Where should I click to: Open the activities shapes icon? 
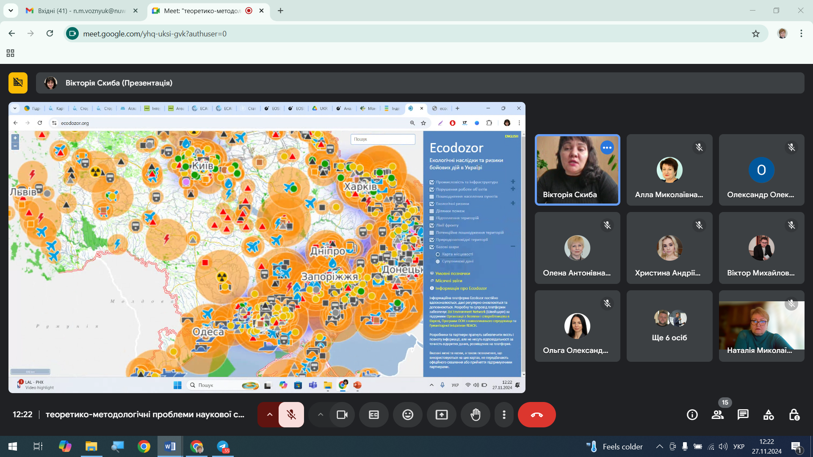point(769,415)
